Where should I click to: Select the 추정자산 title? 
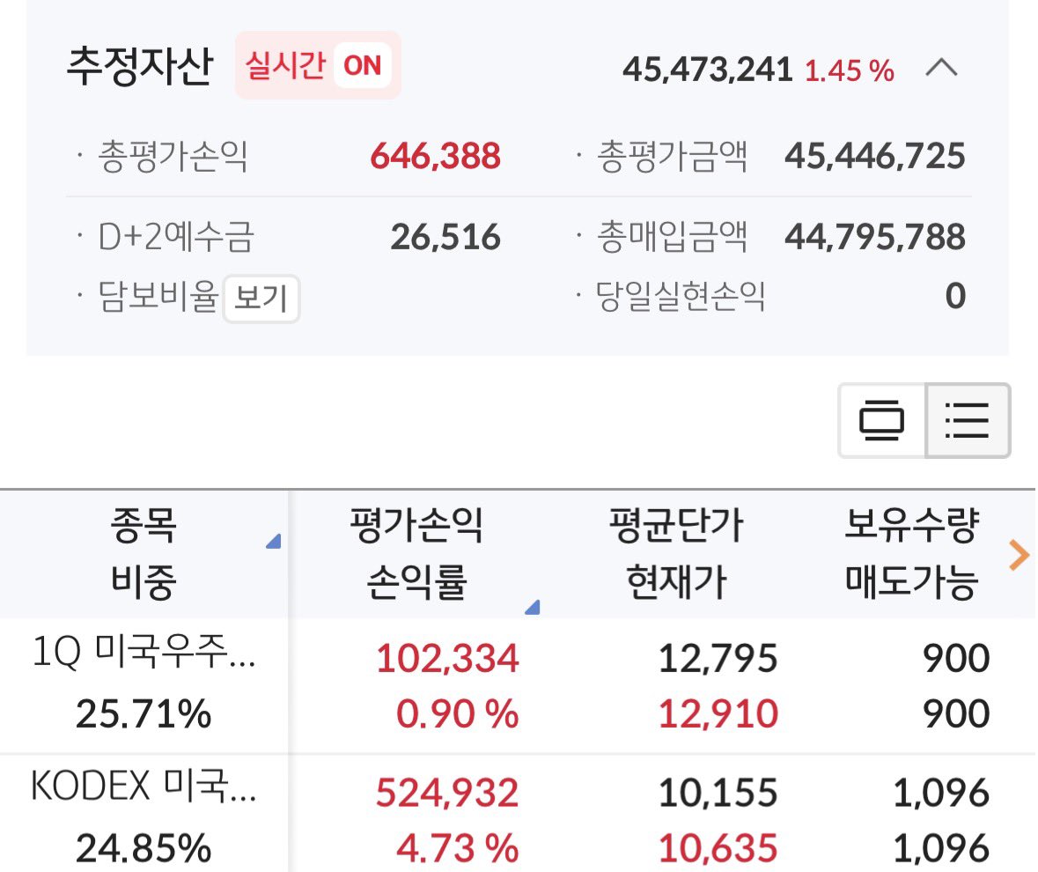(140, 66)
